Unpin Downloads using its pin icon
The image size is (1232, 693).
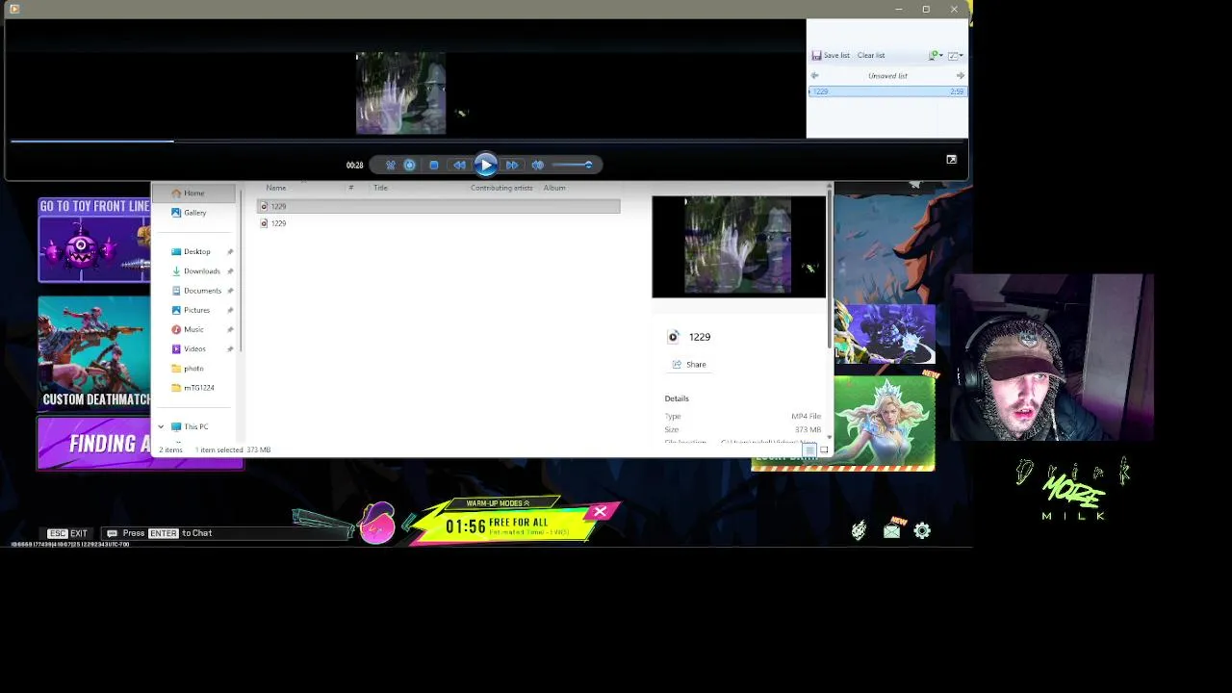click(x=230, y=271)
